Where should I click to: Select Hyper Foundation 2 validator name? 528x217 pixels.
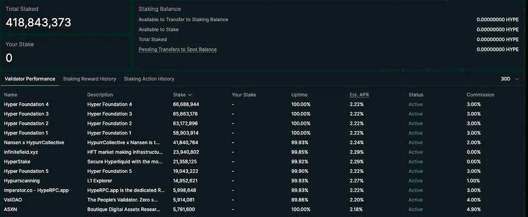click(26, 124)
